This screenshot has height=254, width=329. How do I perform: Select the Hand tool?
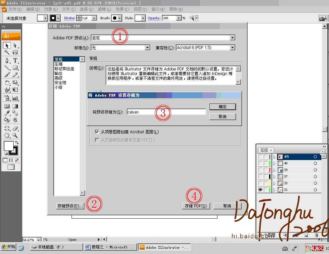(7, 135)
